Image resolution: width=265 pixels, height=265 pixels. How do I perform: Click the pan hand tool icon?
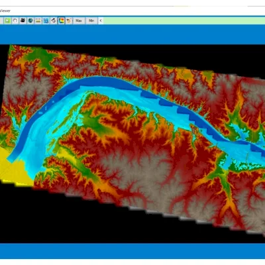click(x=15, y=21)
